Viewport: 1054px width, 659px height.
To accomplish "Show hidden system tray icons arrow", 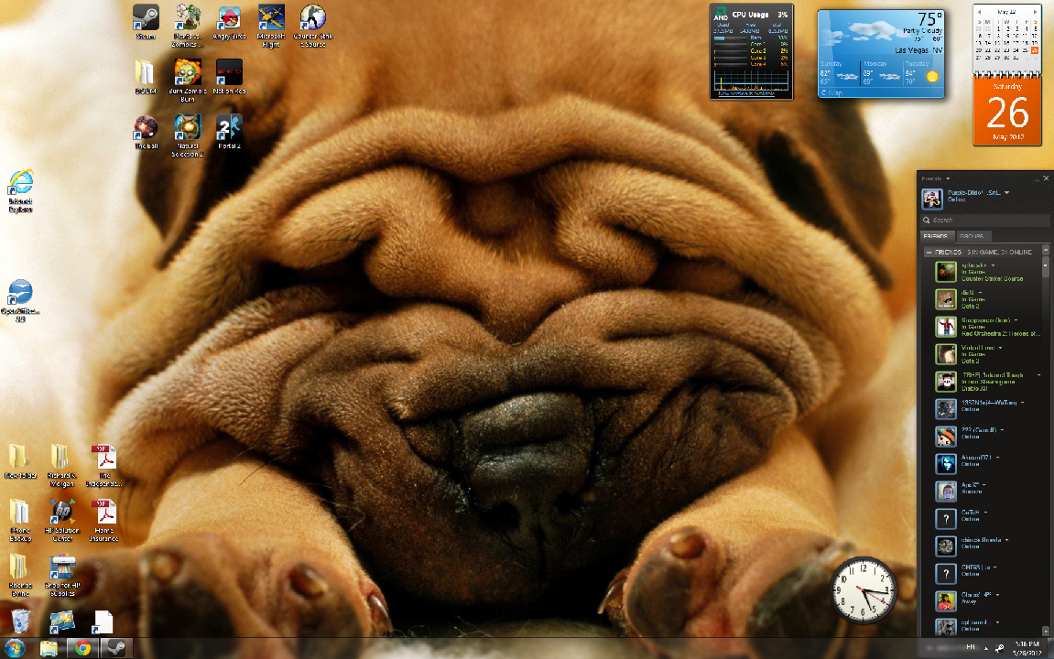I will pos(986,648).
